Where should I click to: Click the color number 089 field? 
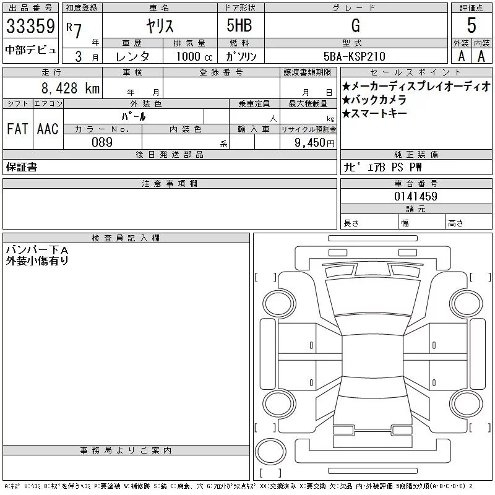click(102, 142)
